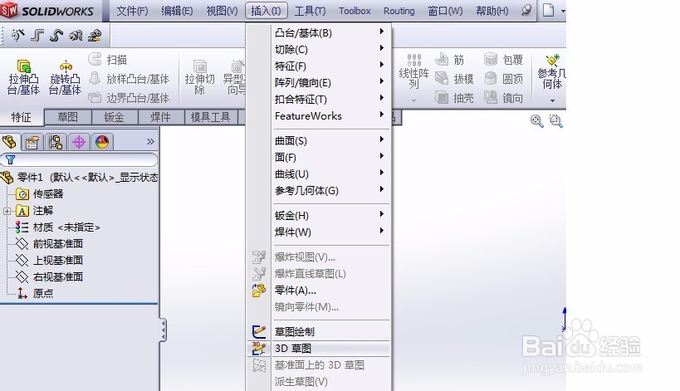Open the 编辑(E) menu
This screenshot has height=391, width=680.
(177, 11)
